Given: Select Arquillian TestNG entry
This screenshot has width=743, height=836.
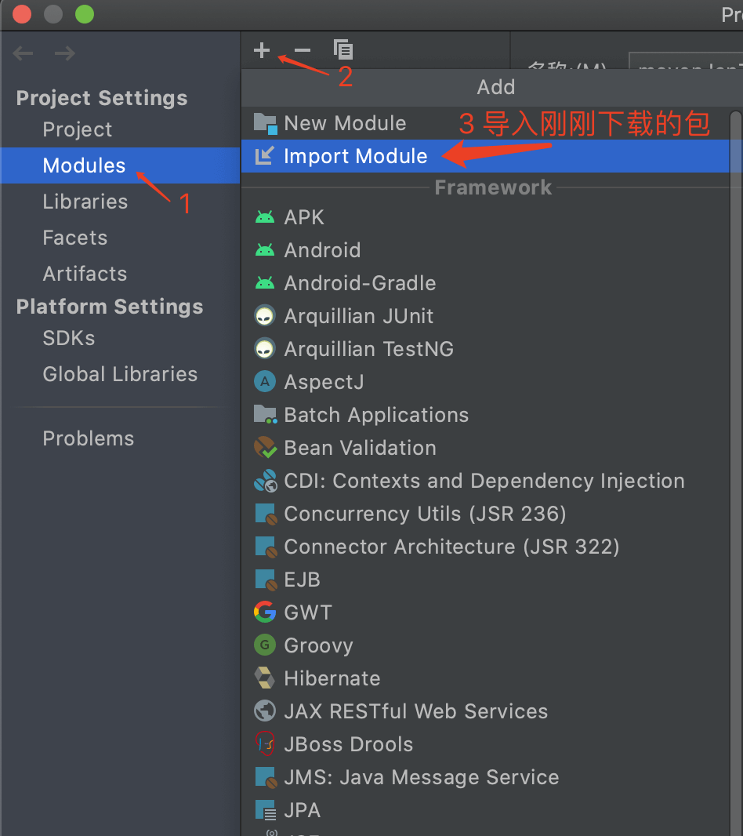Looking at the screenshot, I should tap(485, 349).
